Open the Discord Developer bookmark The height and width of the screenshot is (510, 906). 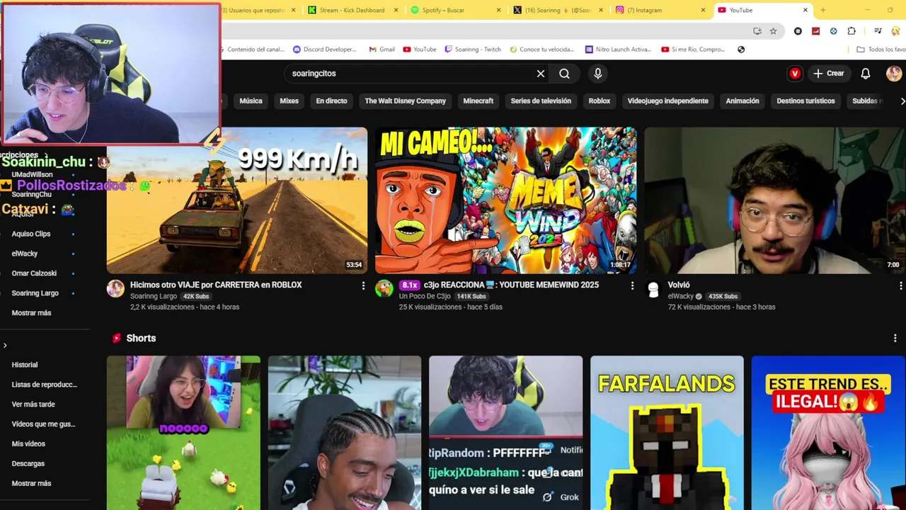(x=325, y=50)
